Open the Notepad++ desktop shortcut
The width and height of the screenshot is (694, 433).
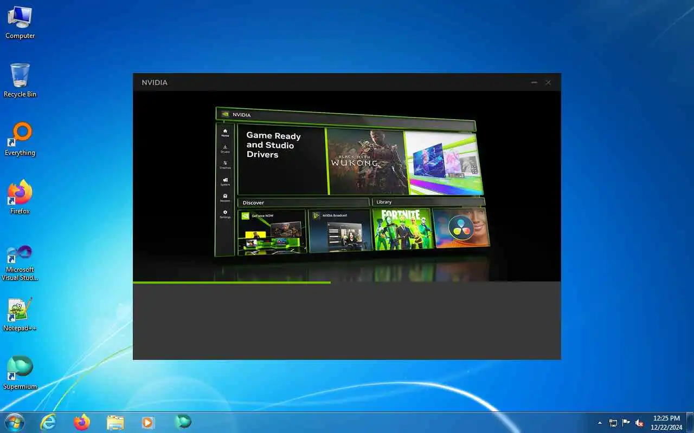tap(20, 314)
